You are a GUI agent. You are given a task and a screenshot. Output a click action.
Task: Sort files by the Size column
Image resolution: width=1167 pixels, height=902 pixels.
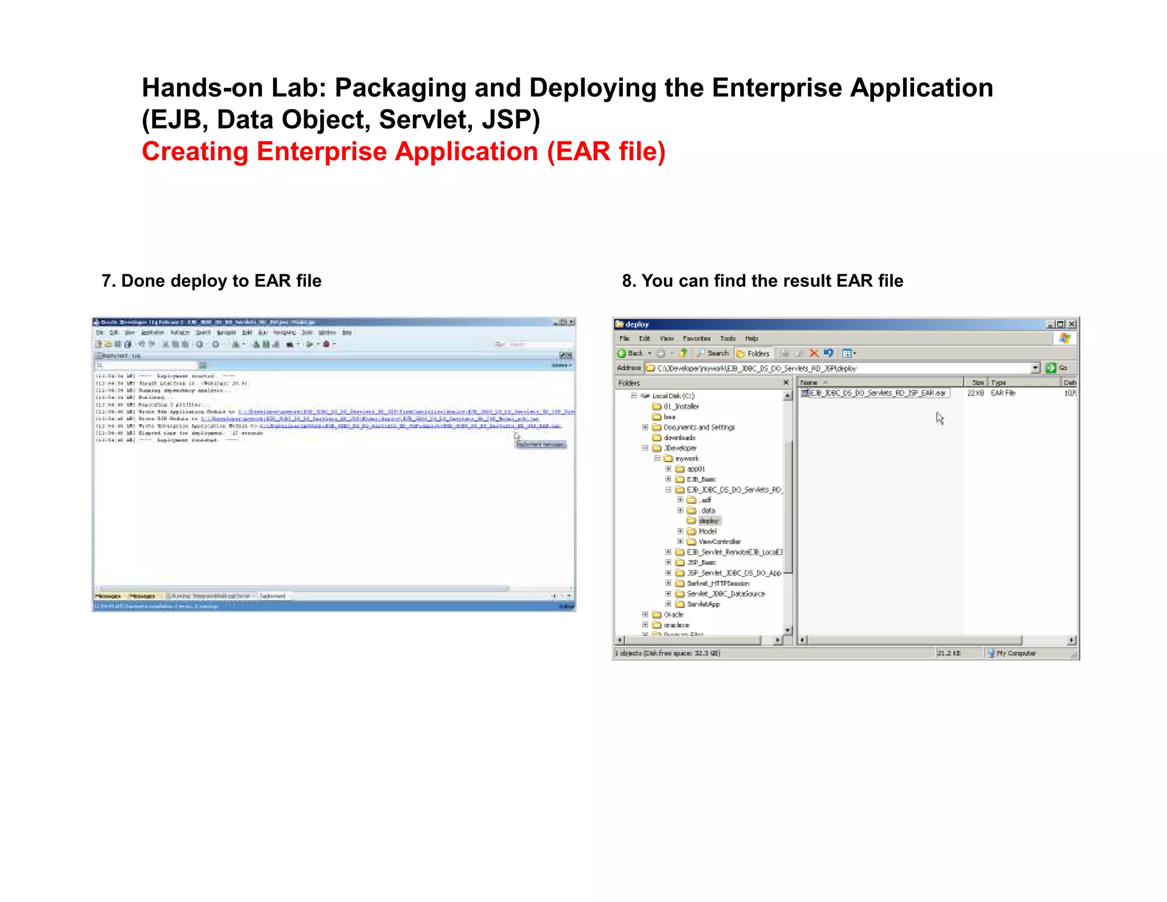coord(976,383)
